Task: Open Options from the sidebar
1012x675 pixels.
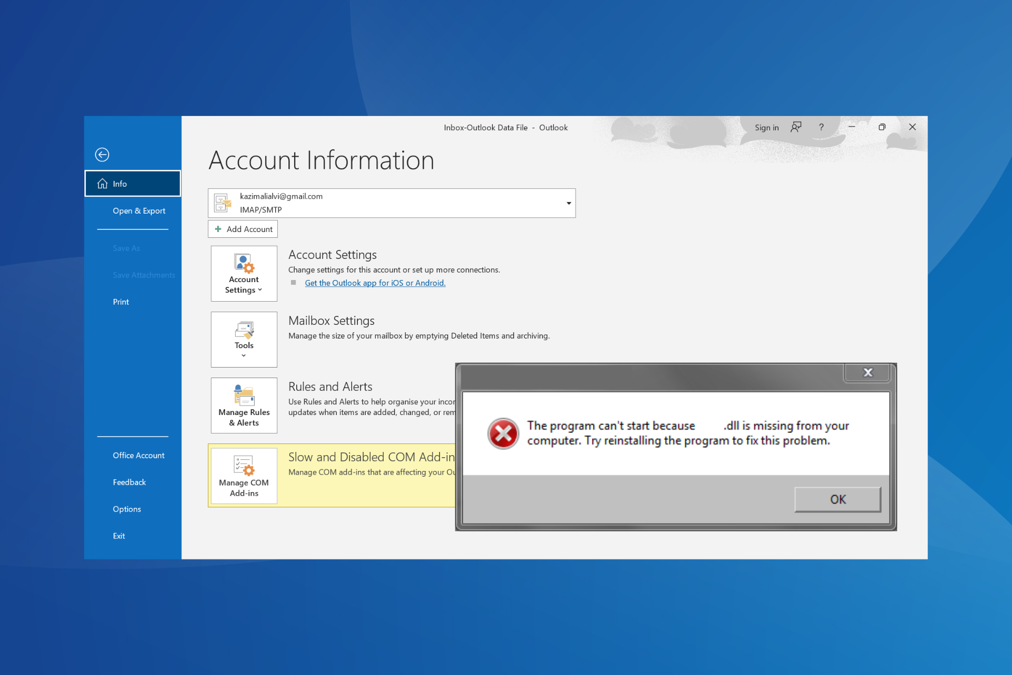Action: [x=126, y=509]
